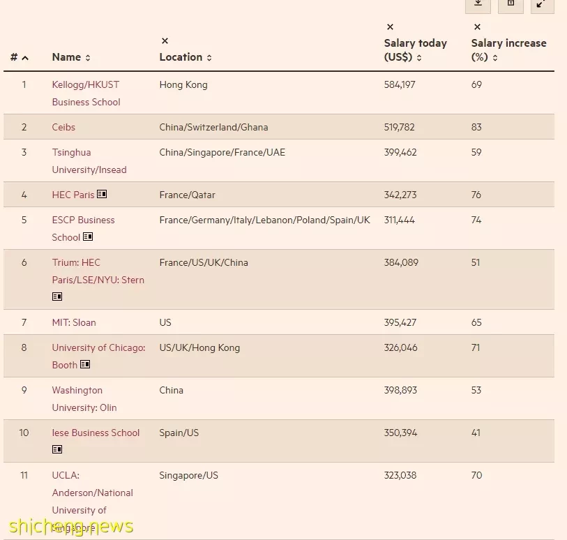Screen dimensions: 567x540
Task: Click the download table icon button
Action: [478, 5]
